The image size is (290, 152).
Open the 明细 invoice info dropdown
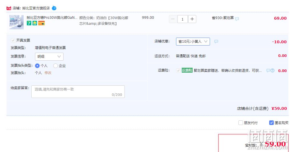[x=49, y=57]
